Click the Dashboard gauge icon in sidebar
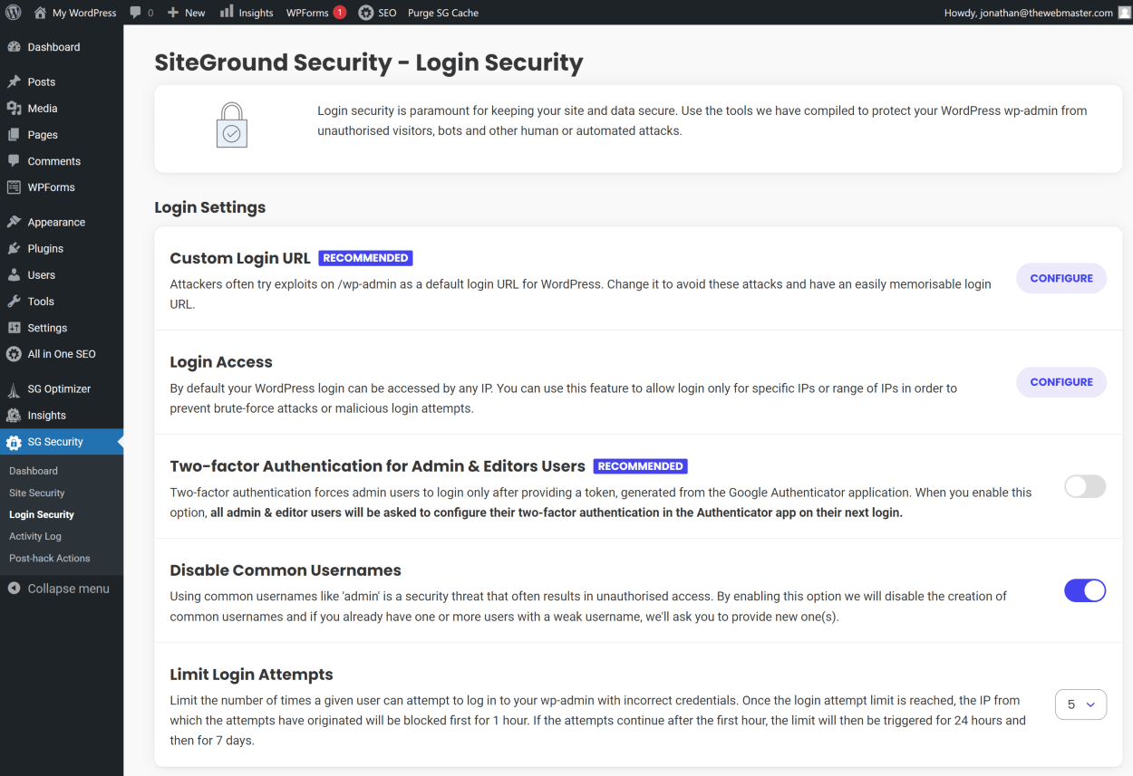This screenshot has width=1133, height=776. pyautogui.click(x=14, y=47)
